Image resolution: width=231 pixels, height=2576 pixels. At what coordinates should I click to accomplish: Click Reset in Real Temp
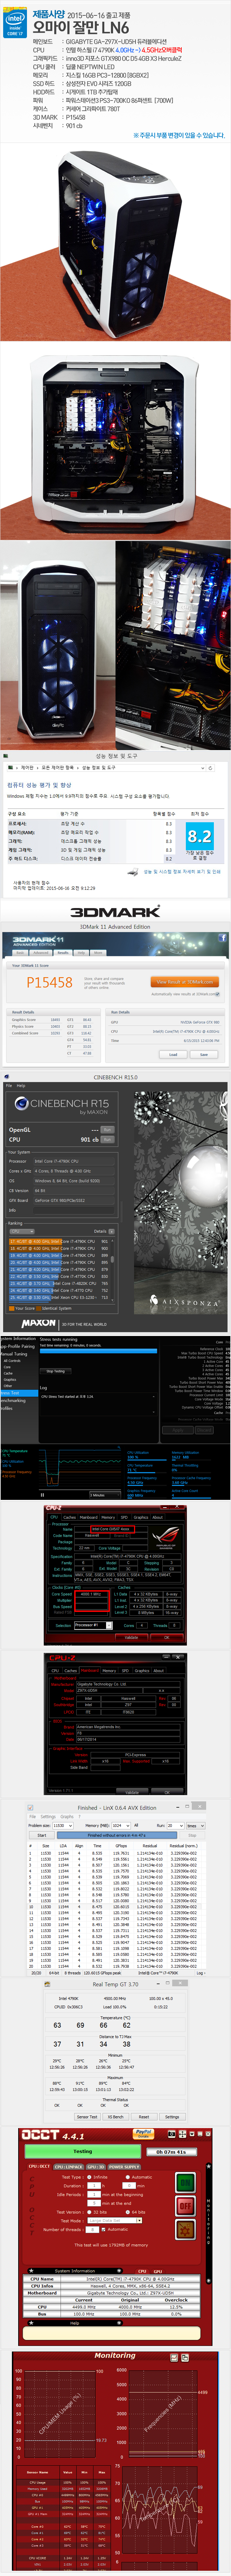pos(144,2117)
